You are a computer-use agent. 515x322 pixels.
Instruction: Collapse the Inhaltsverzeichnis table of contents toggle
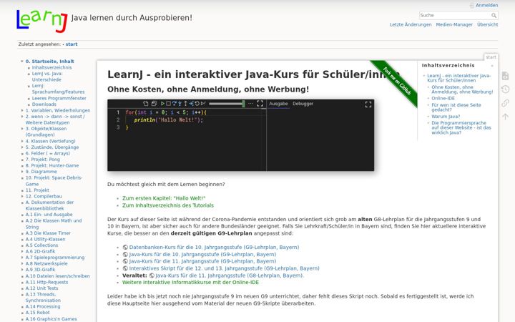tap(492, 66)
